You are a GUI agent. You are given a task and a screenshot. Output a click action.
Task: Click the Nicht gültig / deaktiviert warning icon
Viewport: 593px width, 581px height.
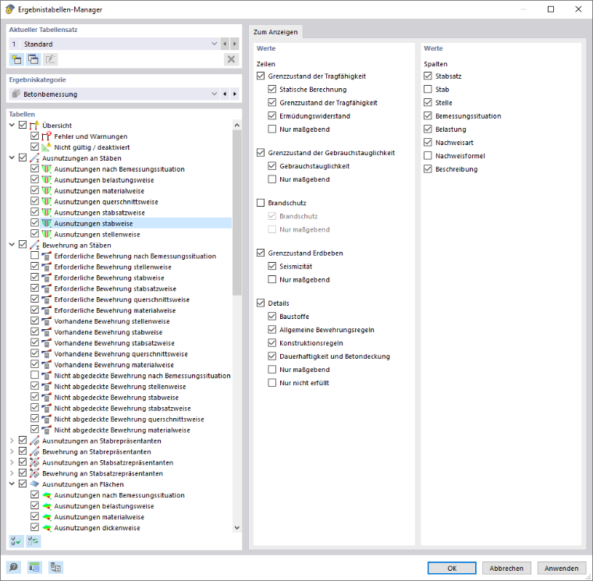point(47,147)
